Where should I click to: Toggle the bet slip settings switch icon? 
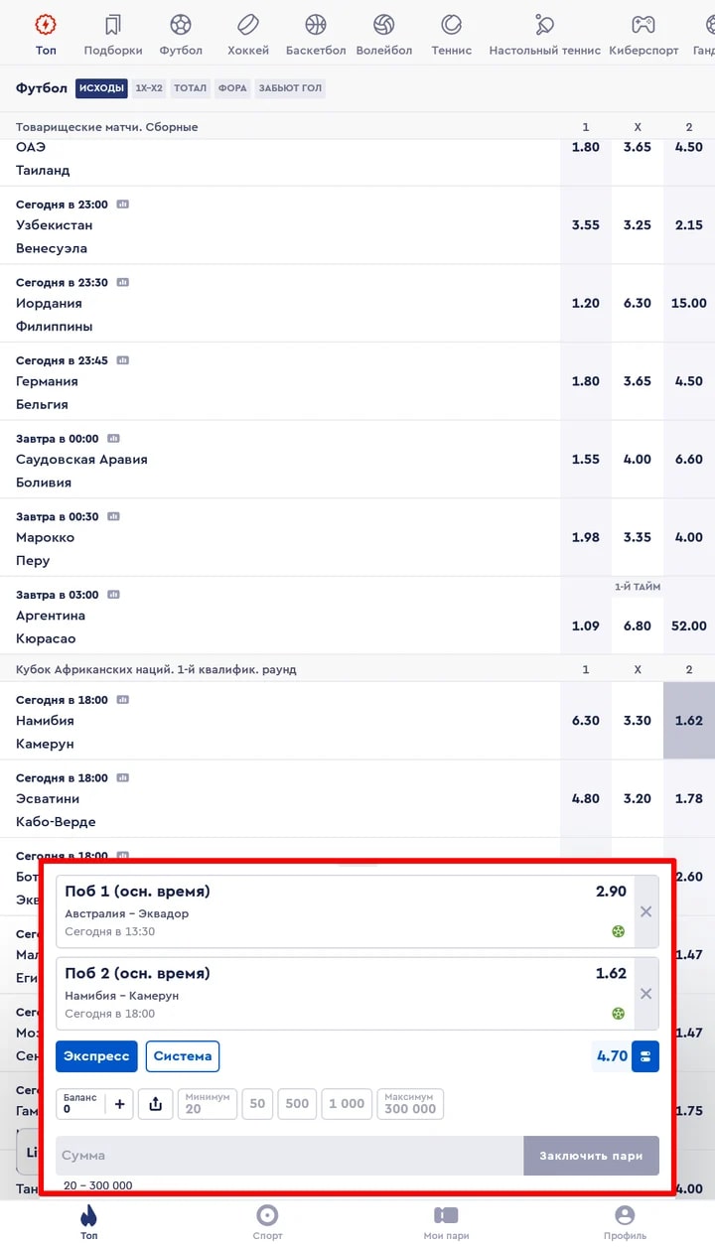[646, 1056]
